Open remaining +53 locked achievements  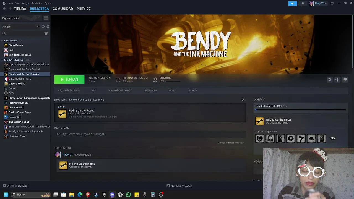click(332, 138)
